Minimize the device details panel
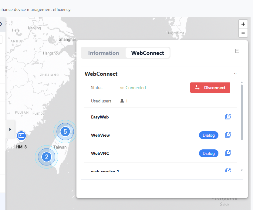 pos(237,51)
